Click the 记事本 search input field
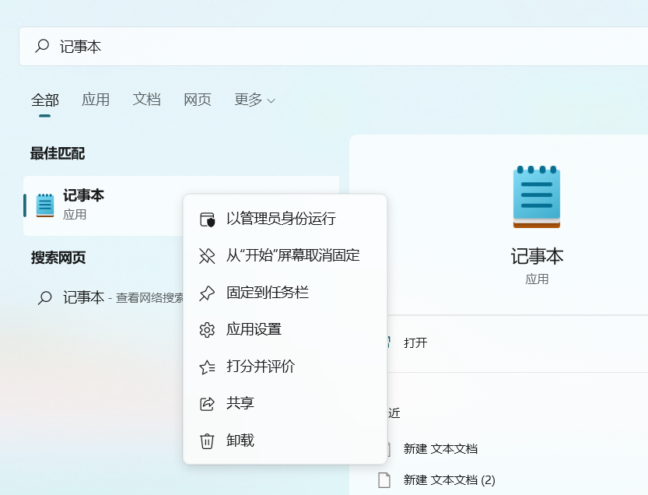The image size is (648, 495). pos(334,47)
